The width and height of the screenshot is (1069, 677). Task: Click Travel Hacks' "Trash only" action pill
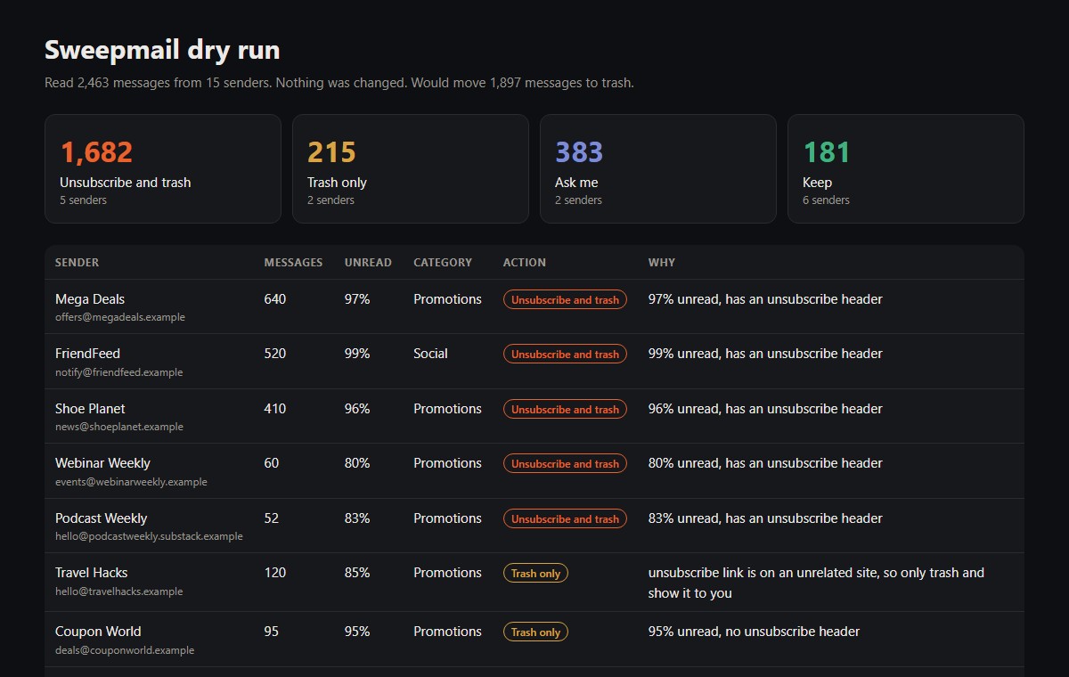point(535,574)
